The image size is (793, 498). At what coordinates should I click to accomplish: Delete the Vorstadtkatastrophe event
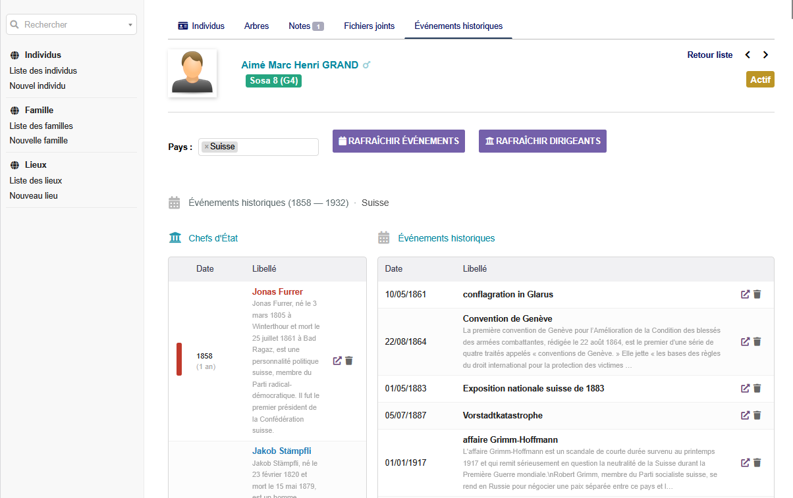coord(757,415)
